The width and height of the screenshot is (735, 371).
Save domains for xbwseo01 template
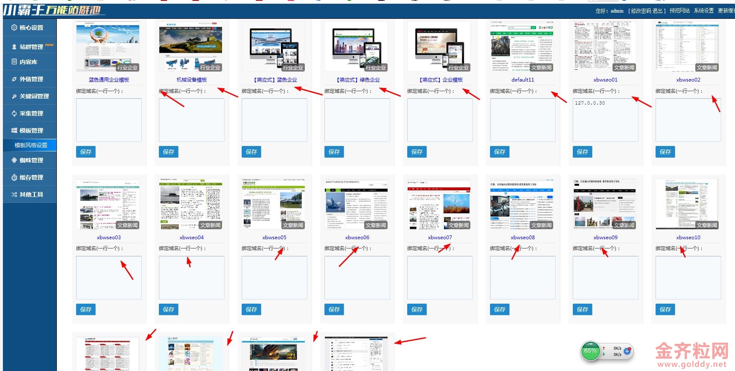(582, 152)
